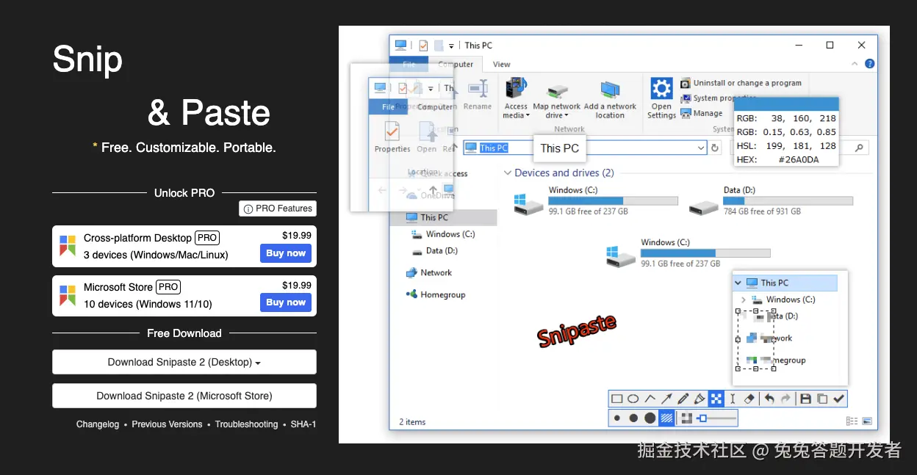This screenshot has width=917, height=475.
Task: Adjust the mosaic strength slider handle
Action: pos(703,418)
